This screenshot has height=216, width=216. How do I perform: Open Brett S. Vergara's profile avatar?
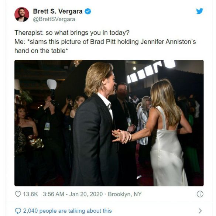pos(22,14)
